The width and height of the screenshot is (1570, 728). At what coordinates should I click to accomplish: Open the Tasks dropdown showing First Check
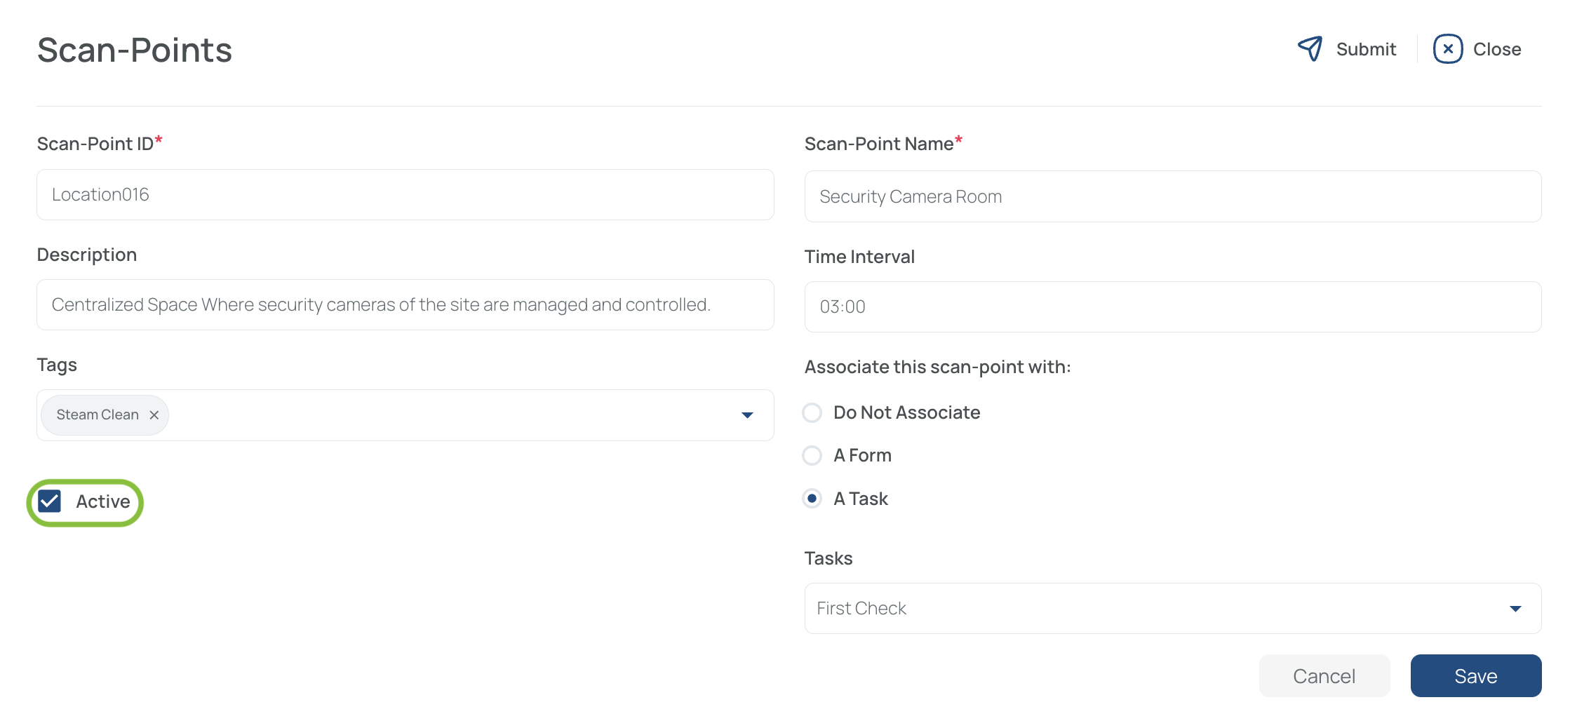coord(1172,608)
